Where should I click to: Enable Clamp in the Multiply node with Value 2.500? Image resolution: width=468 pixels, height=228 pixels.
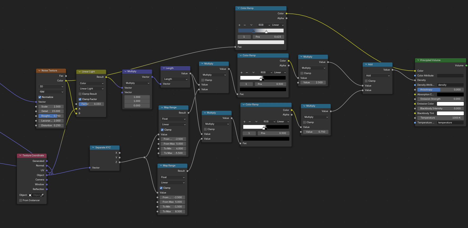302,73
